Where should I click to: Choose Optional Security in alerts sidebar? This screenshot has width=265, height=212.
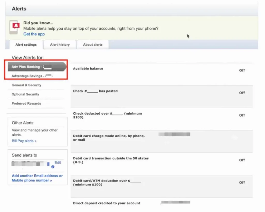click(x=25, y=94)
